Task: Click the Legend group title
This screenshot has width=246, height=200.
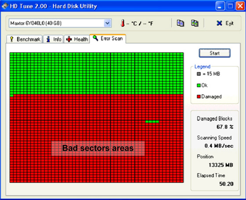Action: tap(203, 67)
